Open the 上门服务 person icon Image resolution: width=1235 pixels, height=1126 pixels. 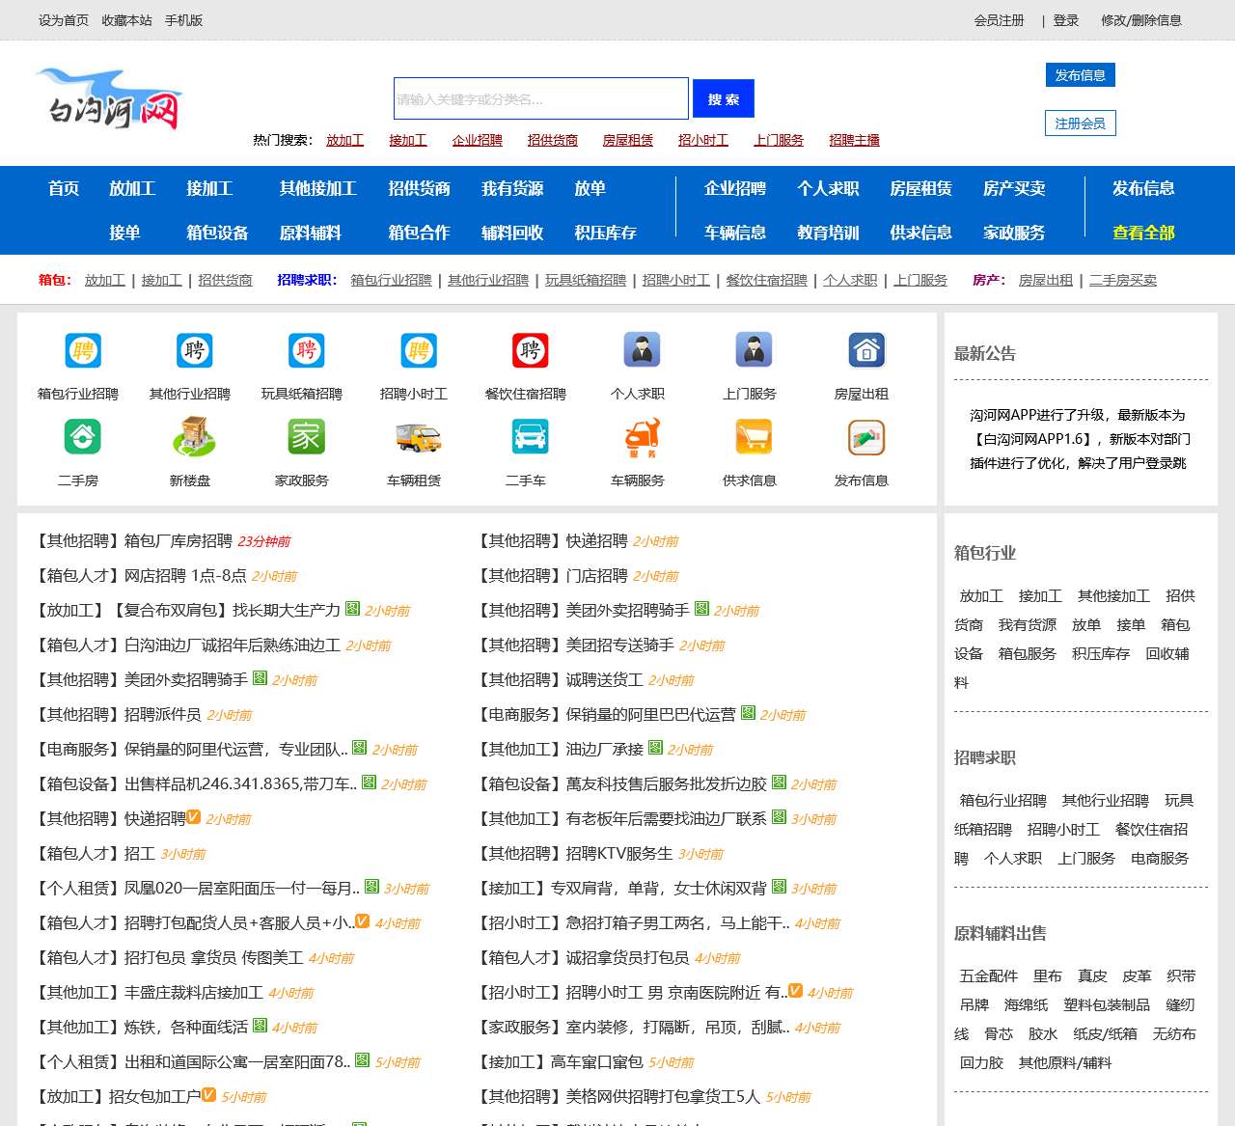[754, 350]
